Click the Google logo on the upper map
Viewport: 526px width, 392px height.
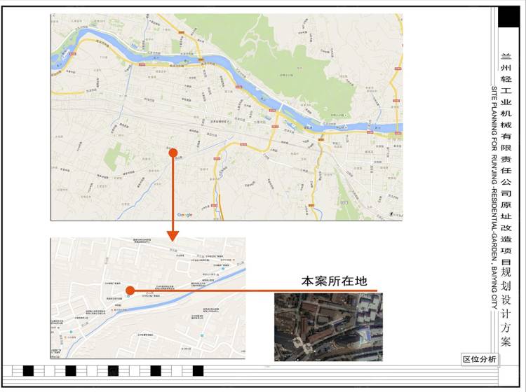185,215
